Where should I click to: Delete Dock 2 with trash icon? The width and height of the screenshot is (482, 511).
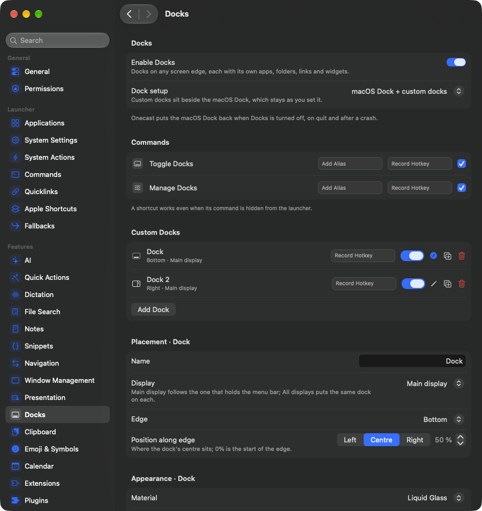462,284
